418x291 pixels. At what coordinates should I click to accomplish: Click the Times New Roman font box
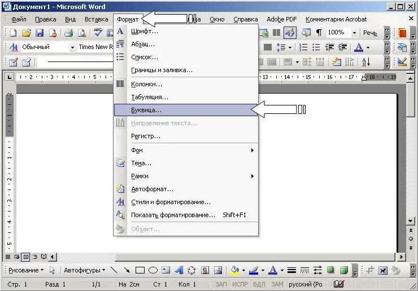point(95,47)
